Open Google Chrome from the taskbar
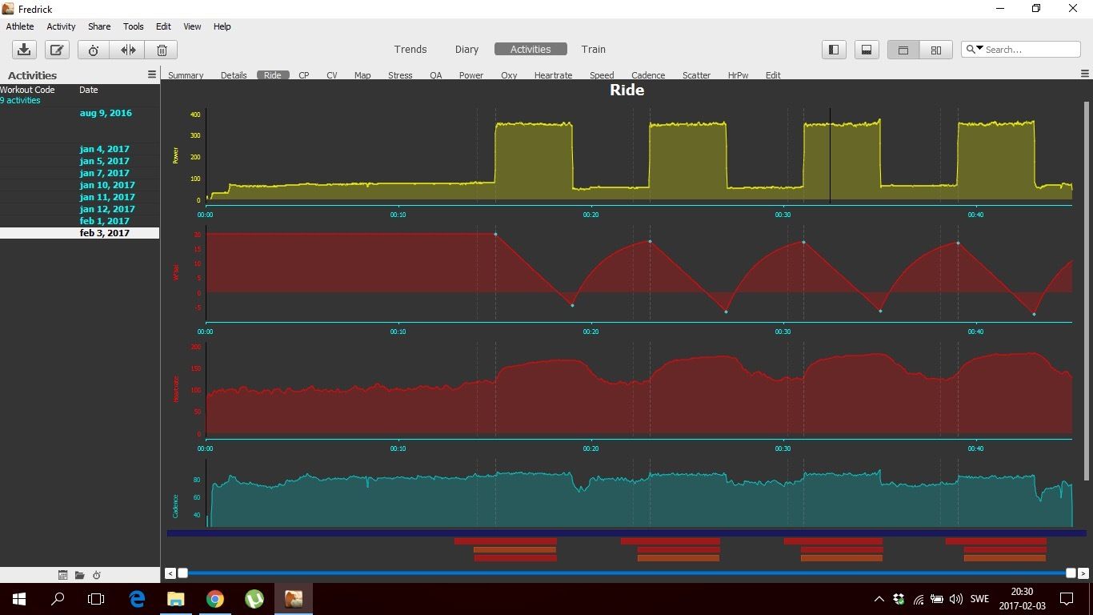 point(214,598)
